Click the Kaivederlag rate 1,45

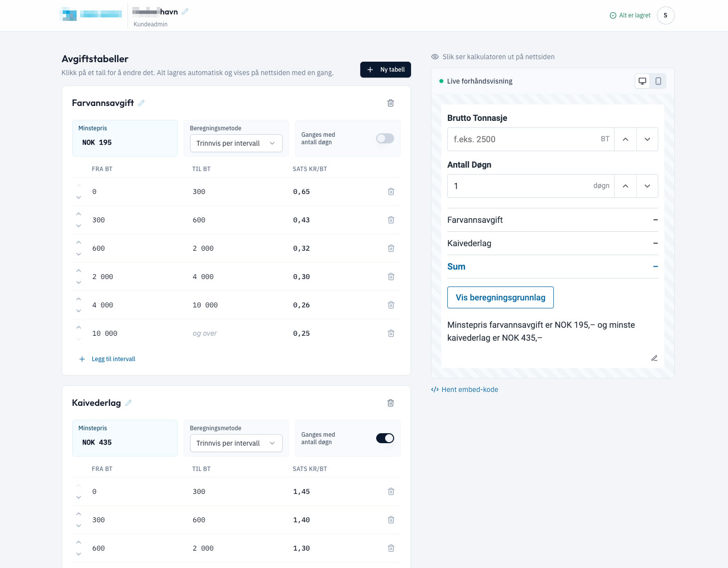click(x=302, y=491)
